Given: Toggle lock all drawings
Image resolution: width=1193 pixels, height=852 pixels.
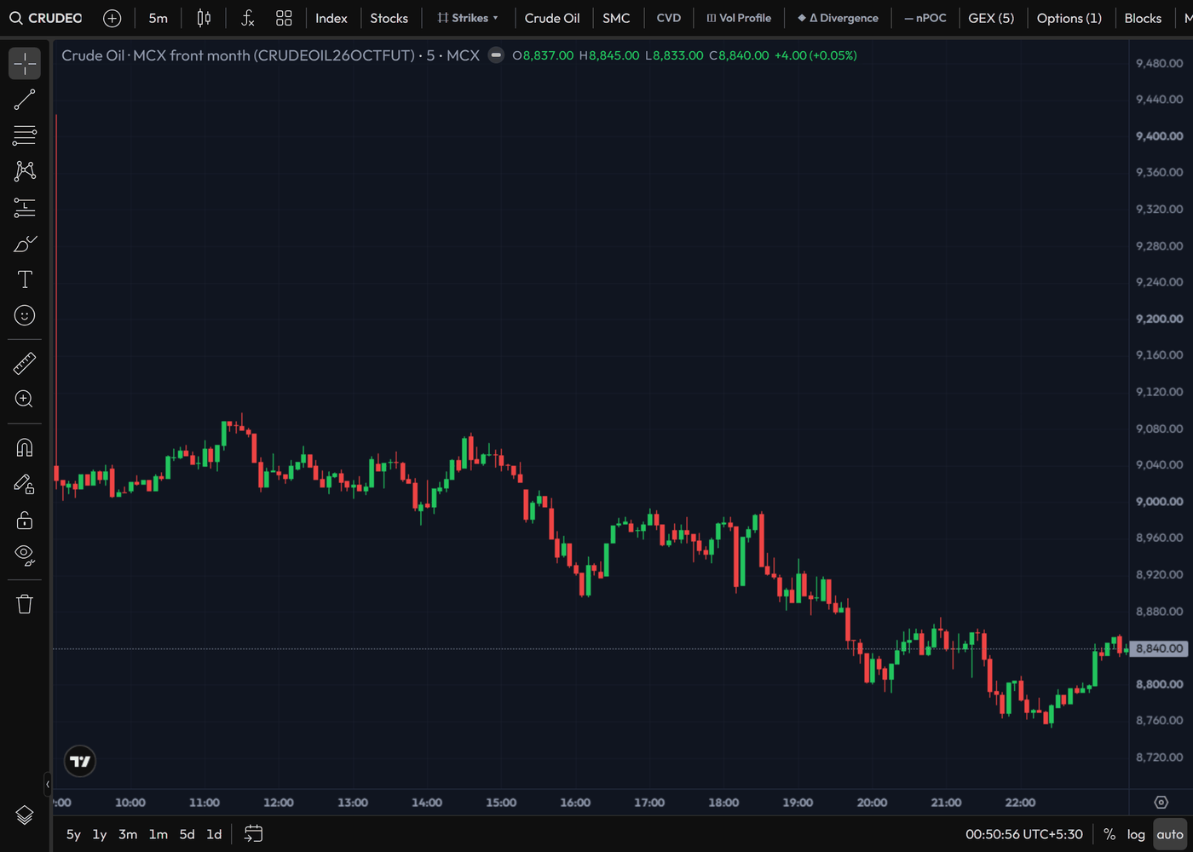Looking at the screenshot, I should point(25,520).
